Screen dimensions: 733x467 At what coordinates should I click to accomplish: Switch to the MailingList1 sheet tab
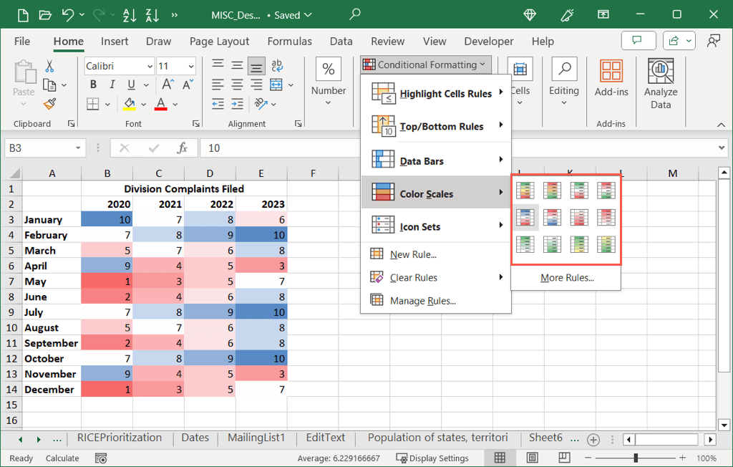coord(256,438)
